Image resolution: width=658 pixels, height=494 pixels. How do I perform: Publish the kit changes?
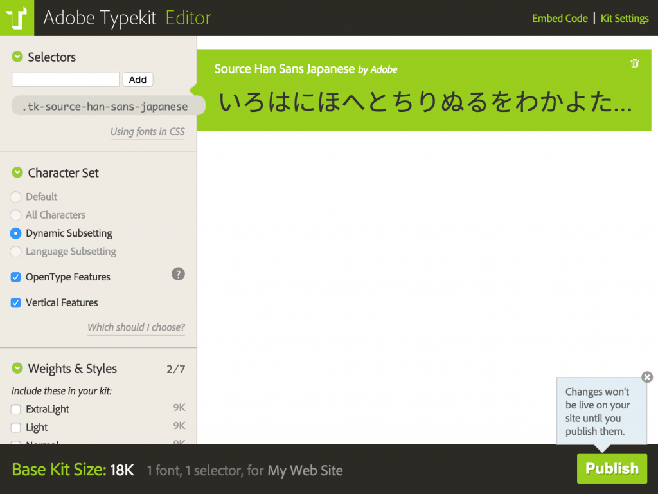[x=611, y=469]
